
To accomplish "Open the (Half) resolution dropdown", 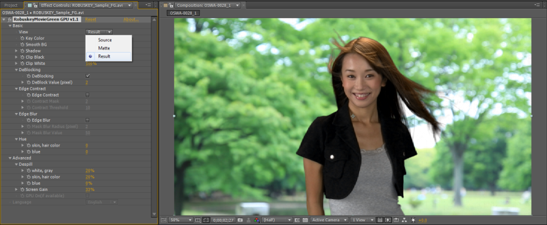I will [277, 220].
